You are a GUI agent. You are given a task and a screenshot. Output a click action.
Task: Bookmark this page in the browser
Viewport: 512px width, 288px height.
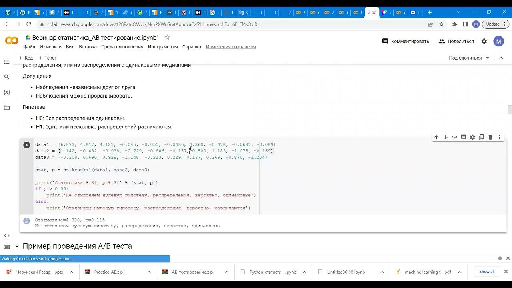pos(441,24)
